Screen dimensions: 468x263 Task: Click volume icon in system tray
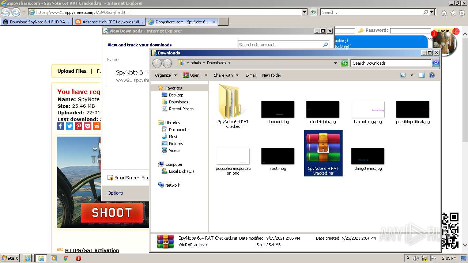(x=415, y=258)
